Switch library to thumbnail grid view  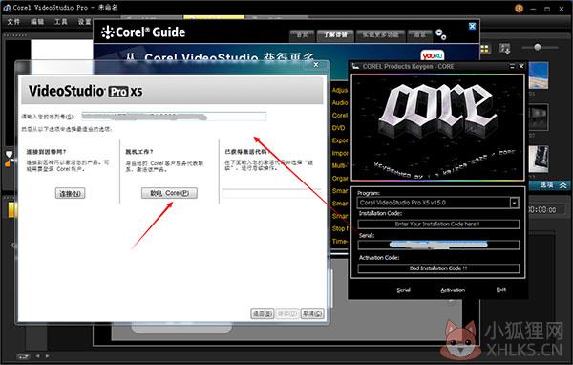484,49
